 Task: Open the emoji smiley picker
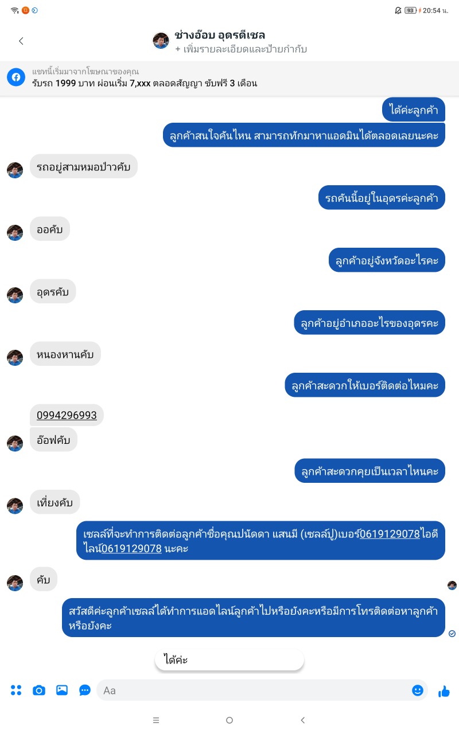tap(418, 690)
